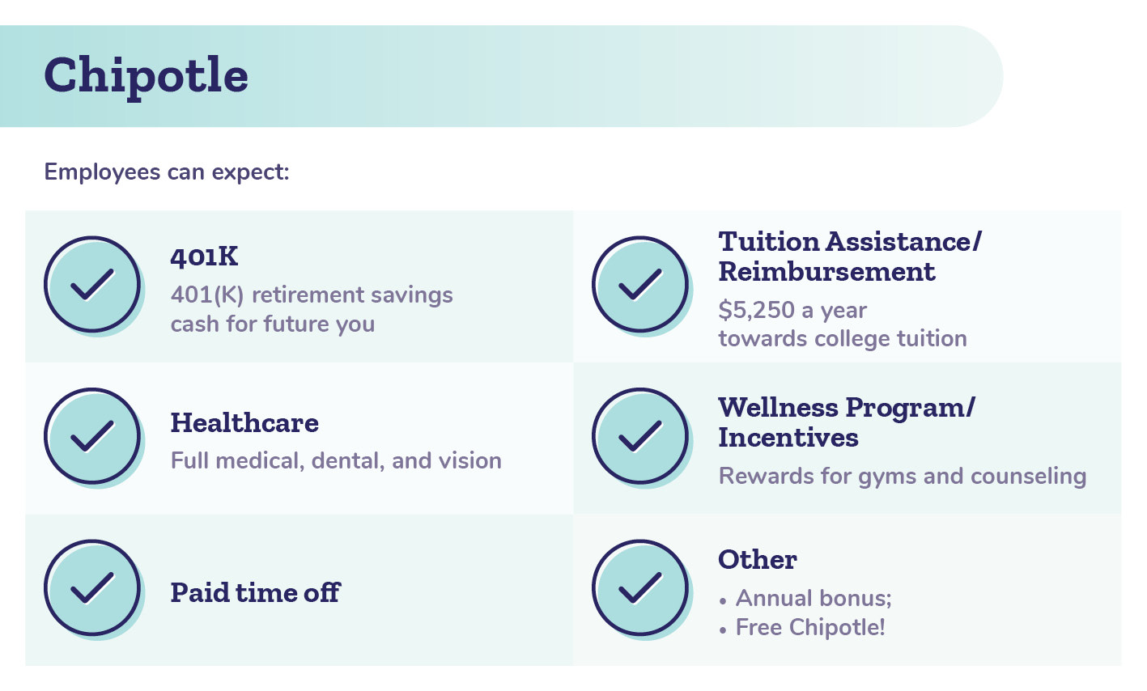Click the checkmark icon beside Other
This screenshot has width=1147, height=691.
pos(641,589)
